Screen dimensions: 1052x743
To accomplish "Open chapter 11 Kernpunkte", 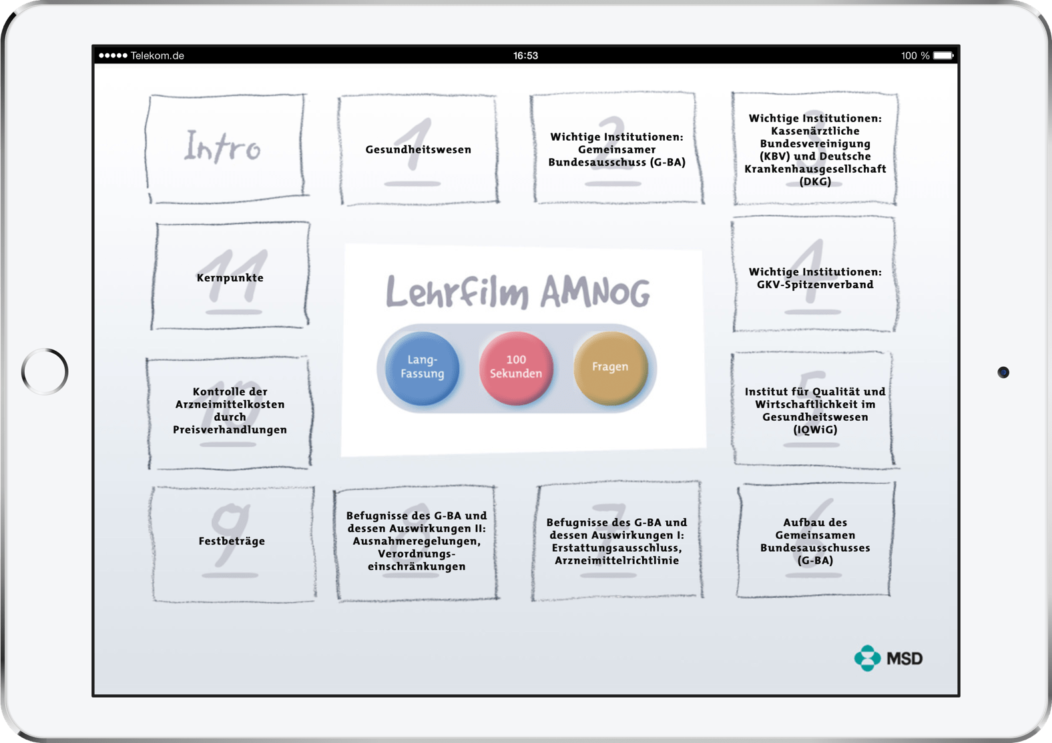I will [x=230, y=276].
